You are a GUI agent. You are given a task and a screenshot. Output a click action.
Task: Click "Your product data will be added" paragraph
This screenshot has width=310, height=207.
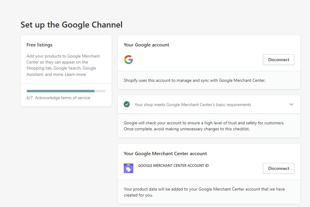pos(204,192)
